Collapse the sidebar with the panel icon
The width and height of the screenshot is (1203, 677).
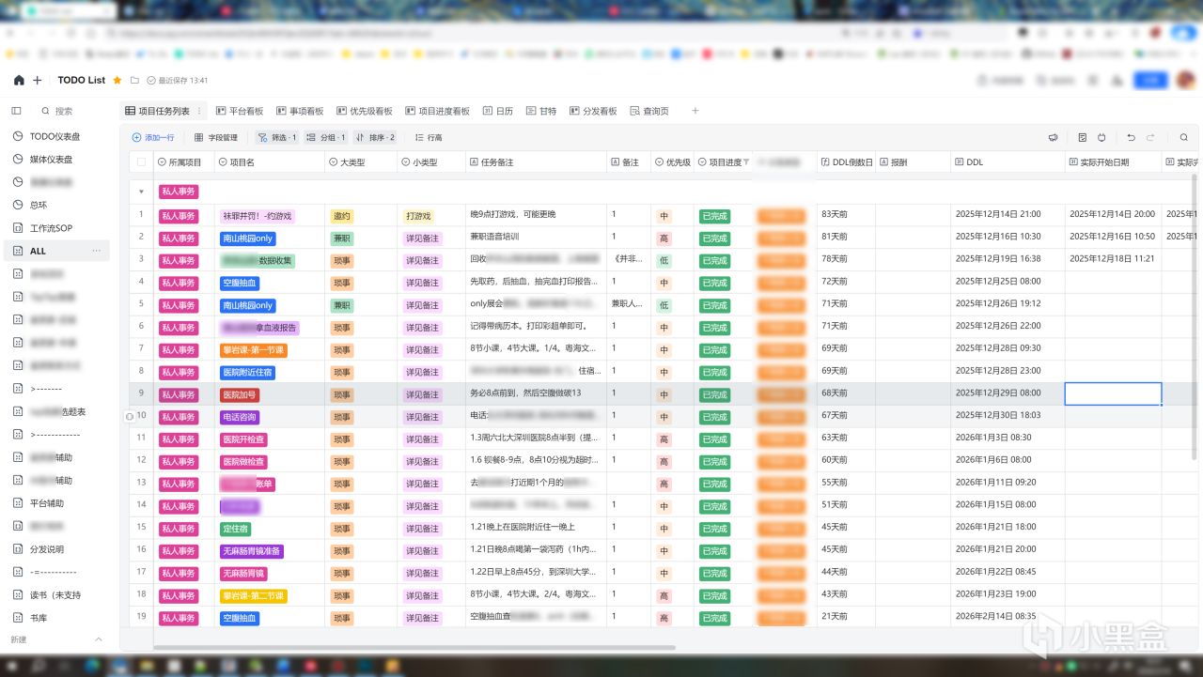[16, 111]
